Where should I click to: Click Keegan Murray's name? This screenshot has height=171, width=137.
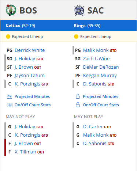pos(100,76)
